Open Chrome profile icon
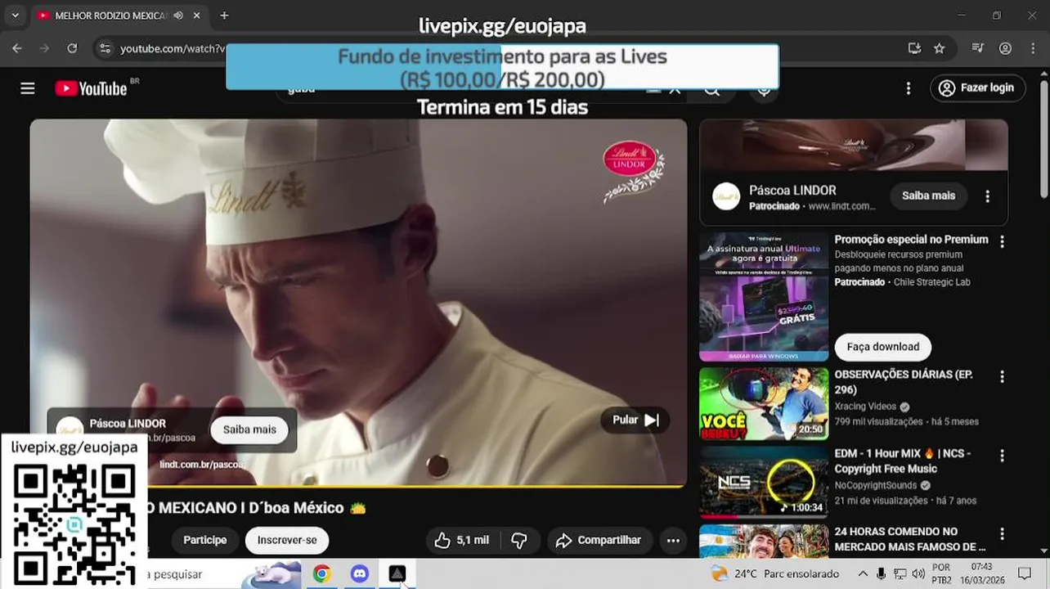This screenshot has width=1050, height=589. click(1005, 48)
